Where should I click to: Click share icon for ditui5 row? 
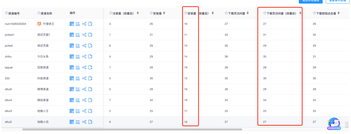tap(84, 89)
